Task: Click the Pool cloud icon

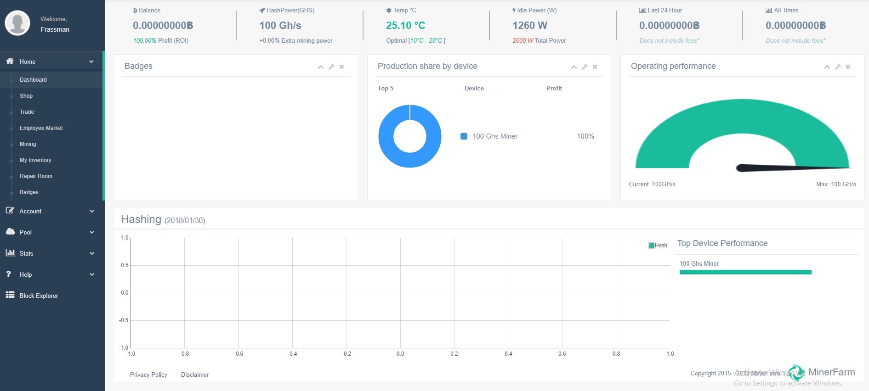Action: (10, 232)
